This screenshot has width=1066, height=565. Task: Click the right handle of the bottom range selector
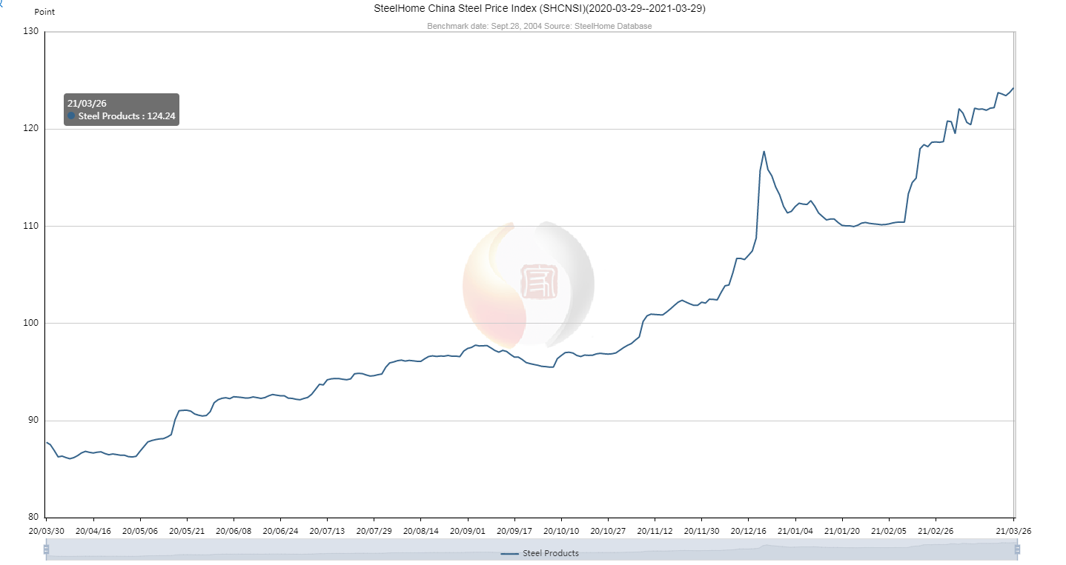point(1017,548)
